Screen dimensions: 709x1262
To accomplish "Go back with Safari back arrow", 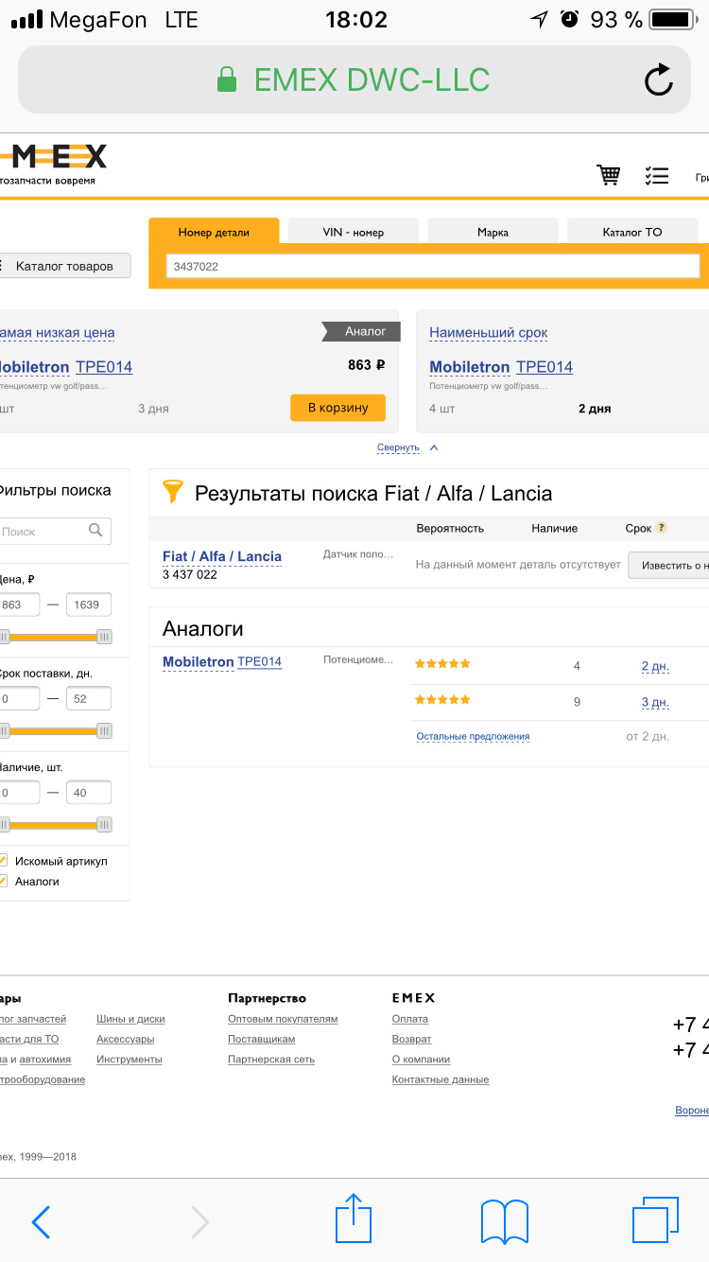I will (x=41, y=1221).
